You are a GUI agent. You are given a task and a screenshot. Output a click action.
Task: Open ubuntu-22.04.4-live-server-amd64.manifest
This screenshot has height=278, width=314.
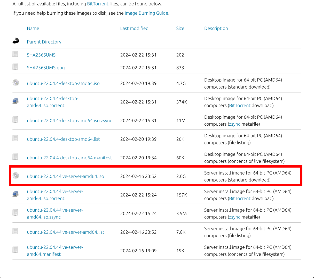pos(55,250)
